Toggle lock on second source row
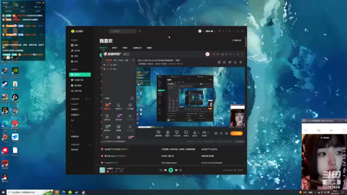Screen dimensions: 347x195 (x=108, y=69)
